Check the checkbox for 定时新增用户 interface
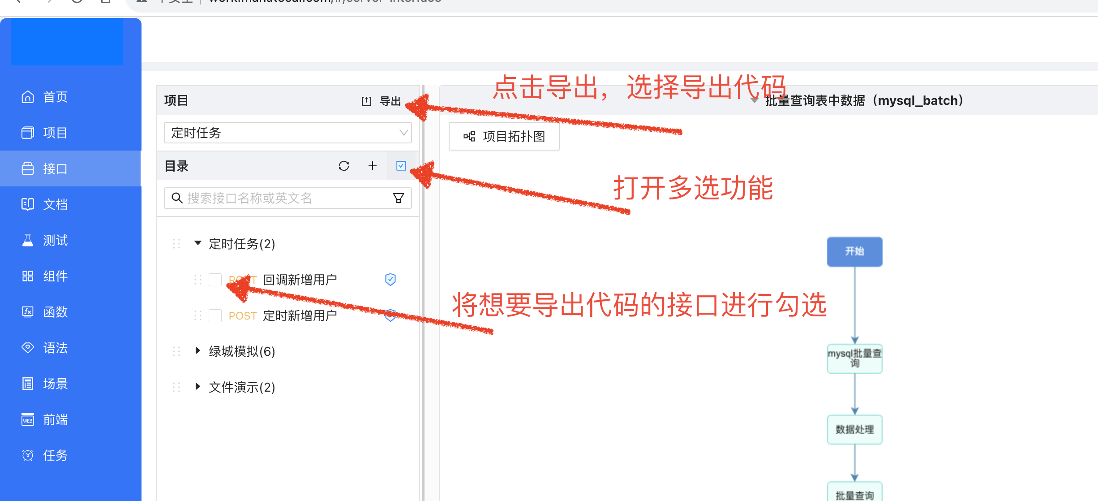Screen dimensions: 1098x501 pos(215,315)
